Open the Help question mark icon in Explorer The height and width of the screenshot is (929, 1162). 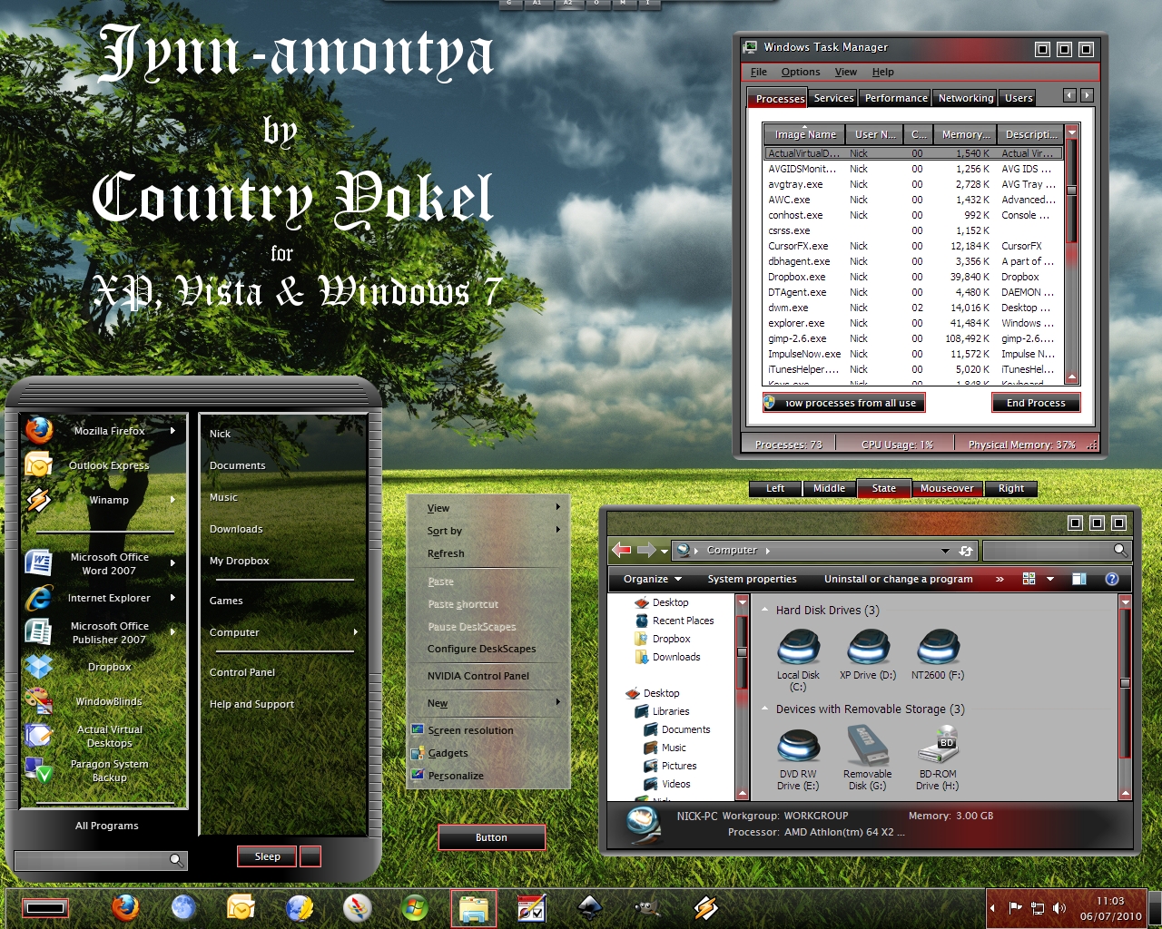[1111, 579]
